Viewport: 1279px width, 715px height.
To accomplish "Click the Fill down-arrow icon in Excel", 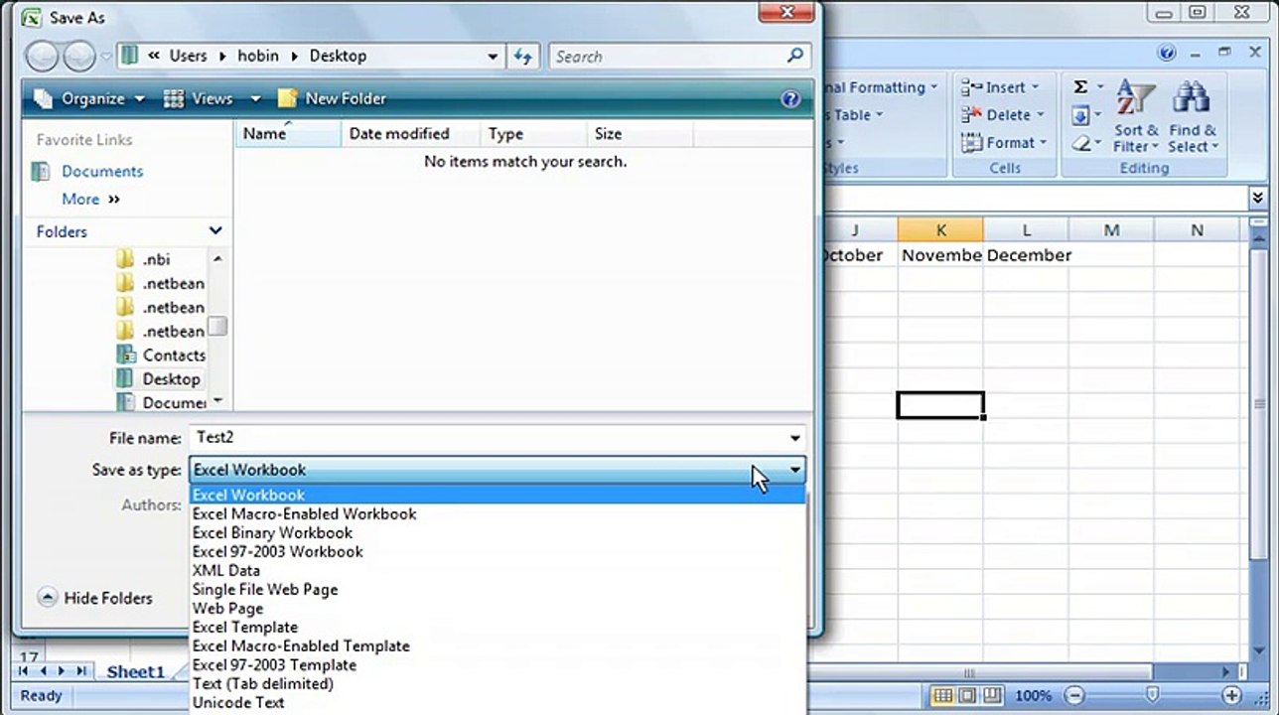I will (x=1080, y=116).
